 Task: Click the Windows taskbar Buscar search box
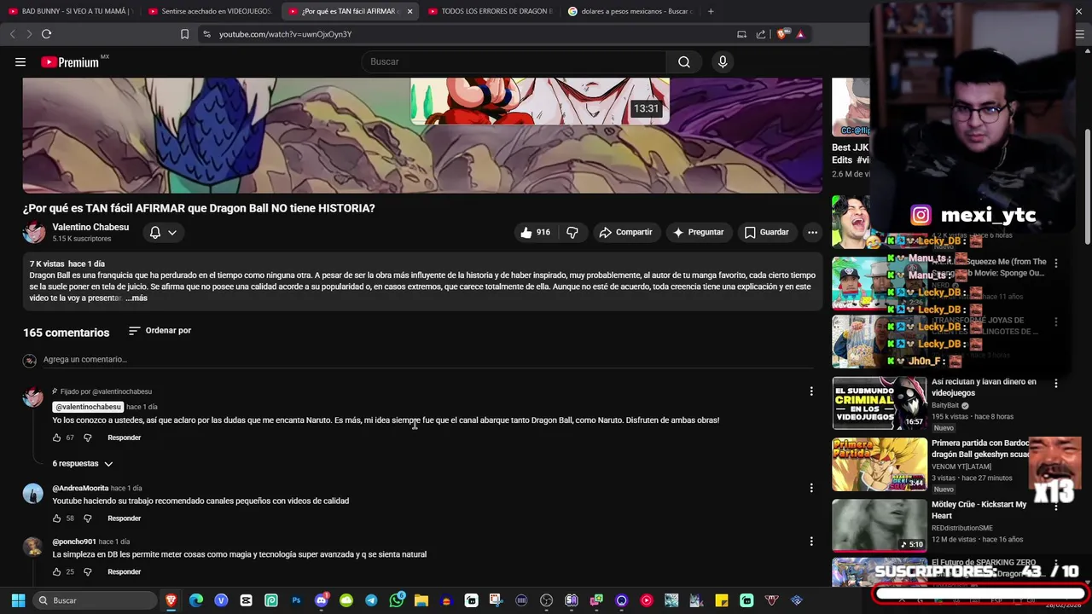click(x=94, y=600)
